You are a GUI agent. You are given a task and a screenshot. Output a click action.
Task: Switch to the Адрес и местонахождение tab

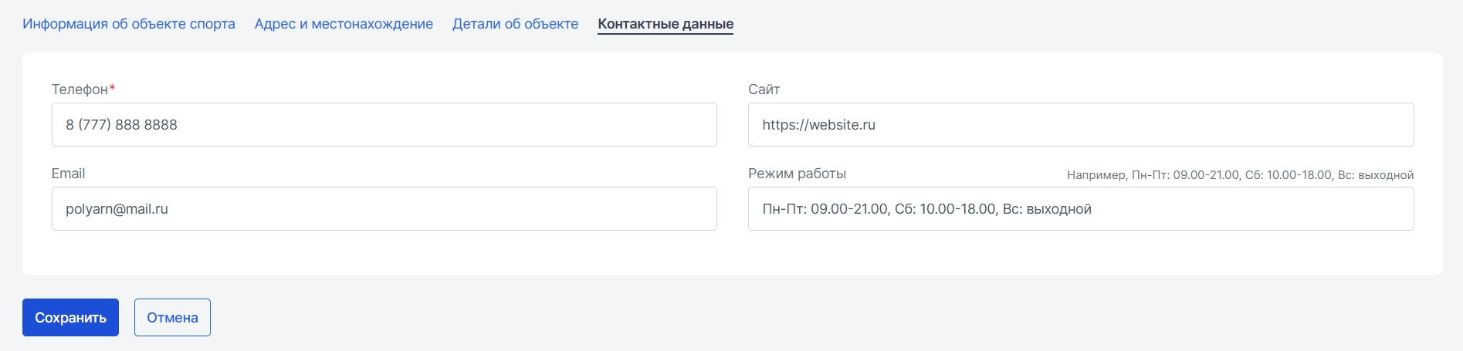pos(344,24)
